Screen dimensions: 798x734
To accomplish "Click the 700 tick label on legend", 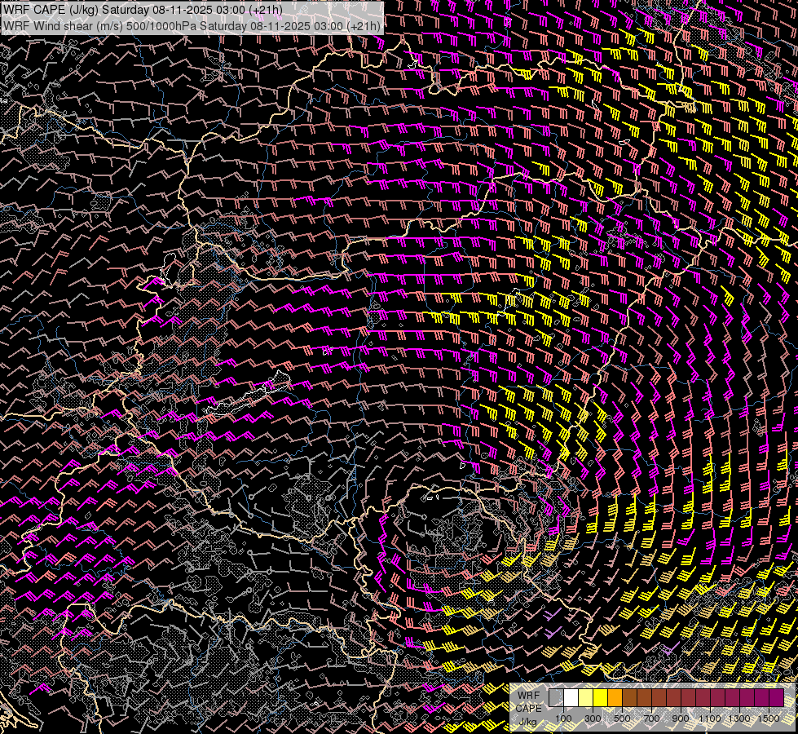I will point(651,718).
